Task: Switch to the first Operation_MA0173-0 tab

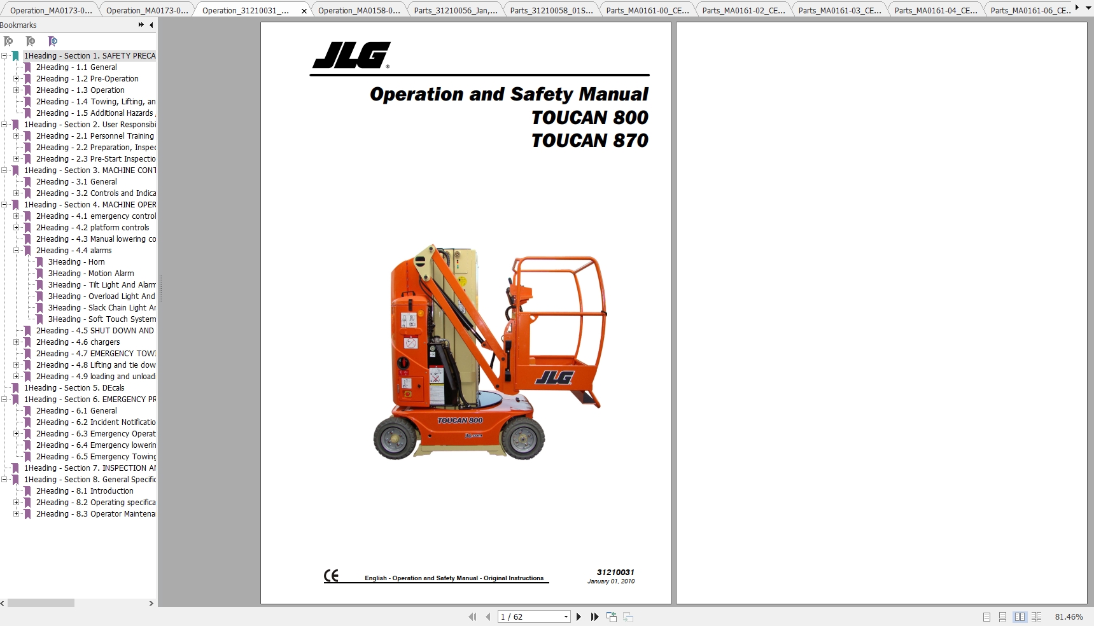Action: coord(51,10)
